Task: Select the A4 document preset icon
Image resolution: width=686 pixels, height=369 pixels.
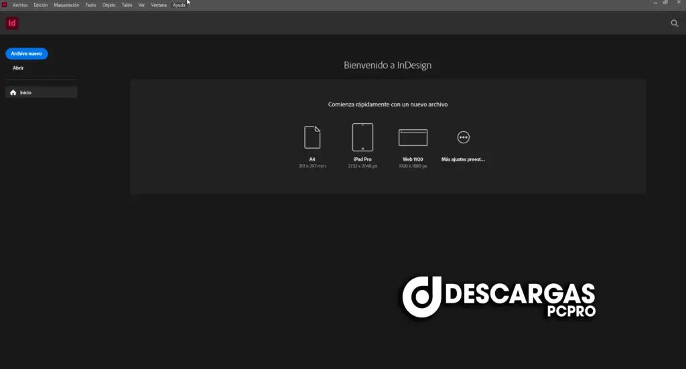Action: [312, 137]
